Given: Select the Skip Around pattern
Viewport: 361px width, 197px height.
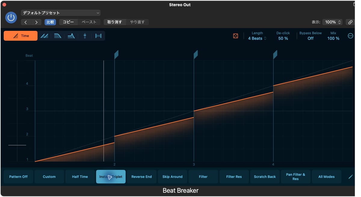Looking at the screenshot, I should tap(172, 177).
